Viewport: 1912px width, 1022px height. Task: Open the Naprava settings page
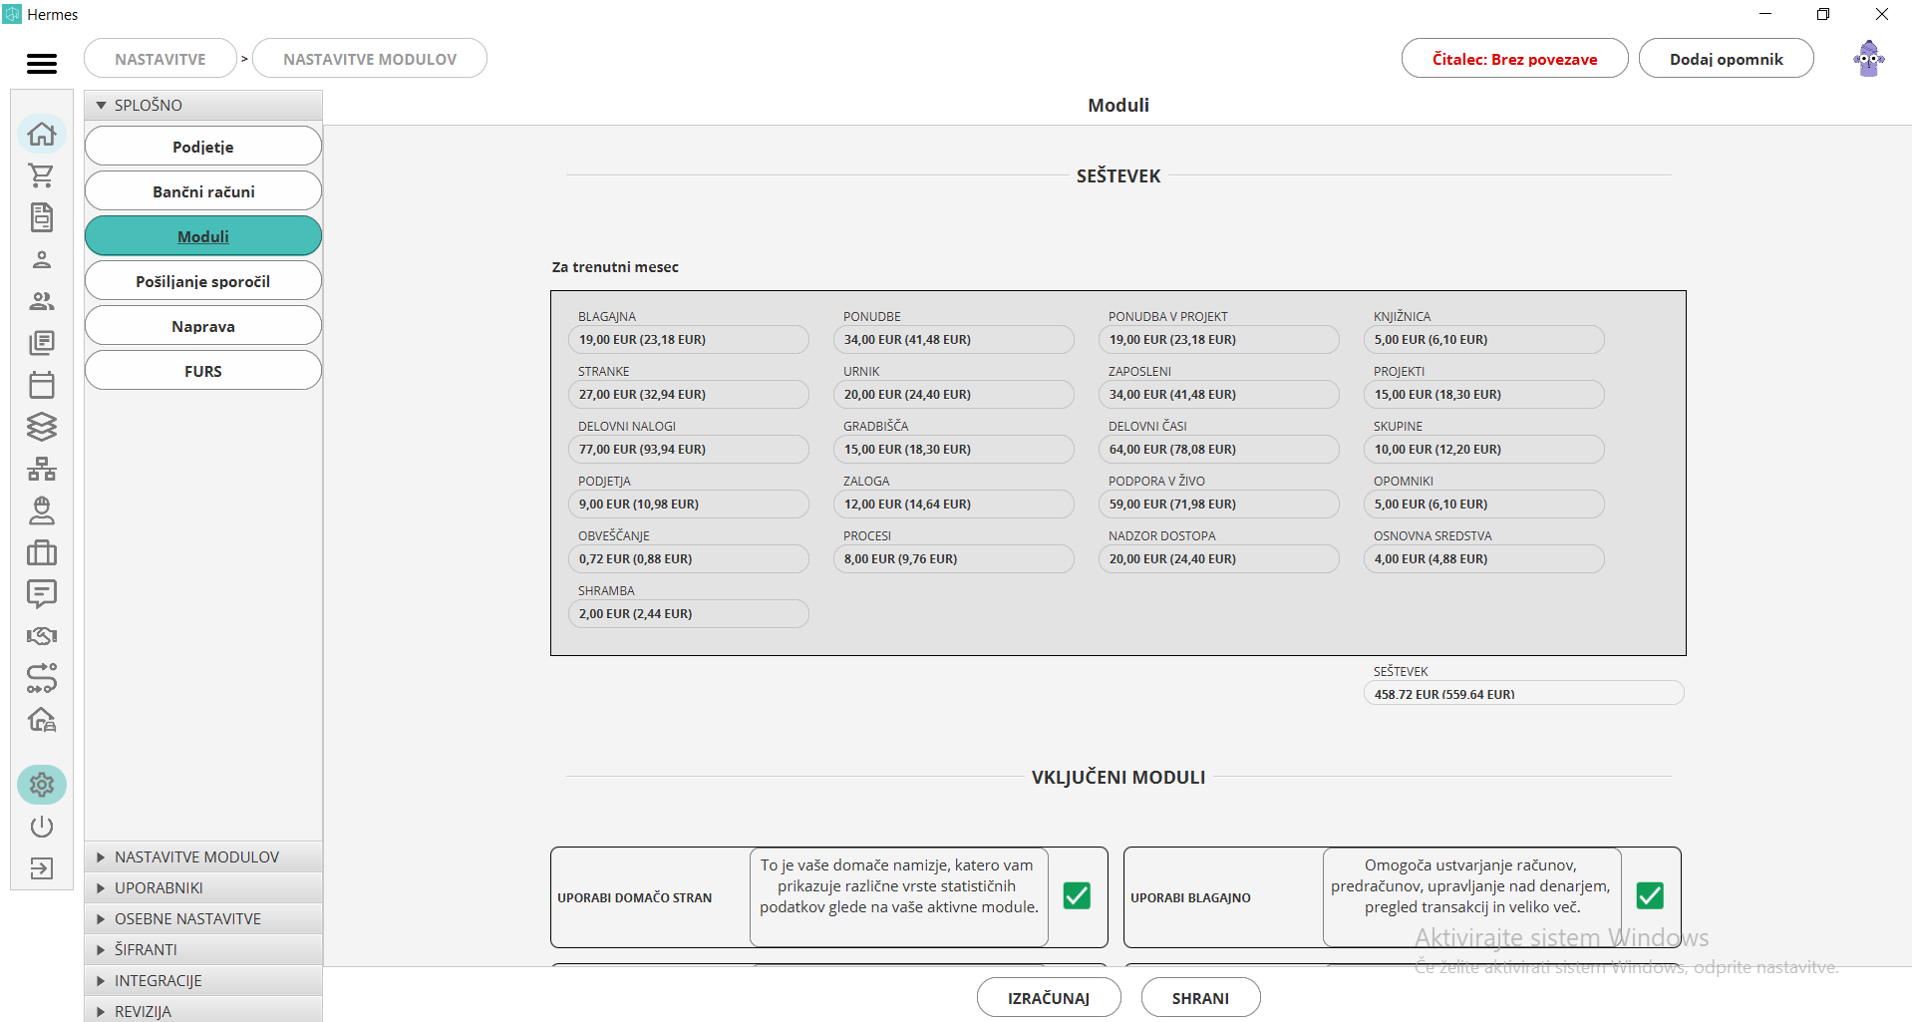click(x=203, y=326)
